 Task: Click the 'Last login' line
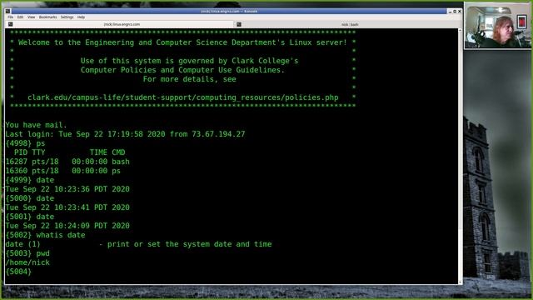pyautogui.click(x=125, y=134)
